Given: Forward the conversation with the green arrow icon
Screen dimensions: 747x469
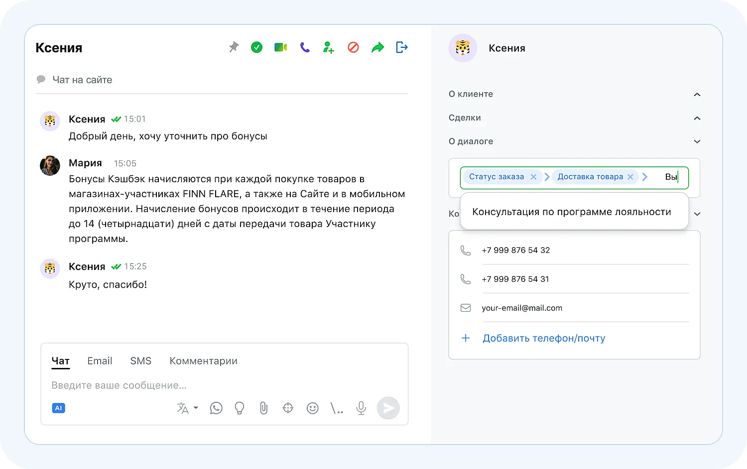Looking at the screenshot, I should pos(377,47).
